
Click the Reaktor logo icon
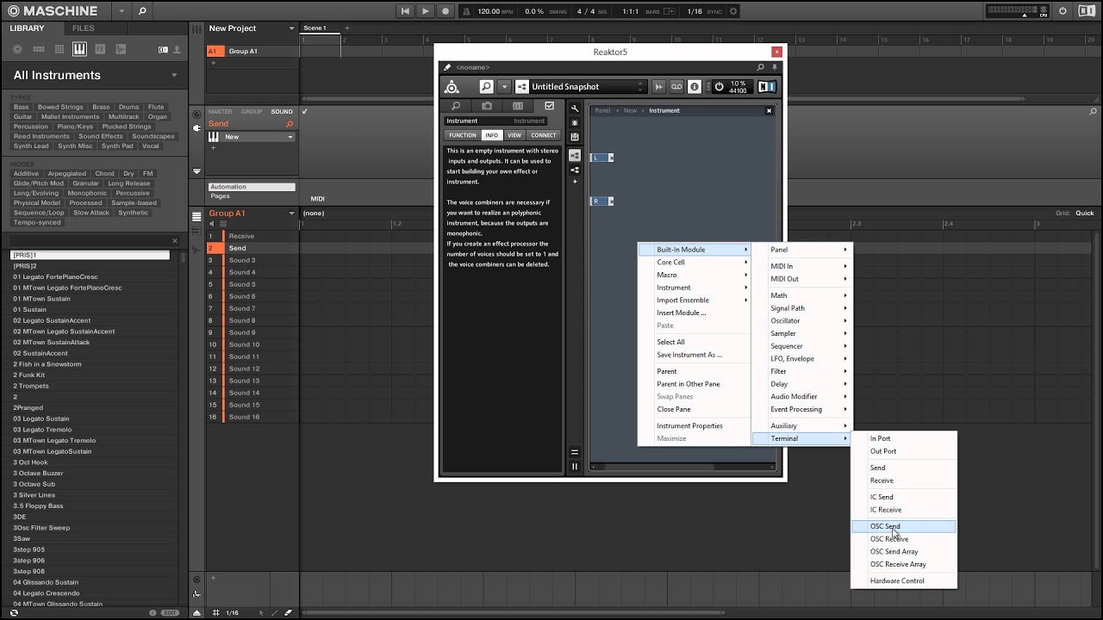click(452, 87)
